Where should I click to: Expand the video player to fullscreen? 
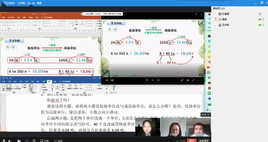point(193,80)
